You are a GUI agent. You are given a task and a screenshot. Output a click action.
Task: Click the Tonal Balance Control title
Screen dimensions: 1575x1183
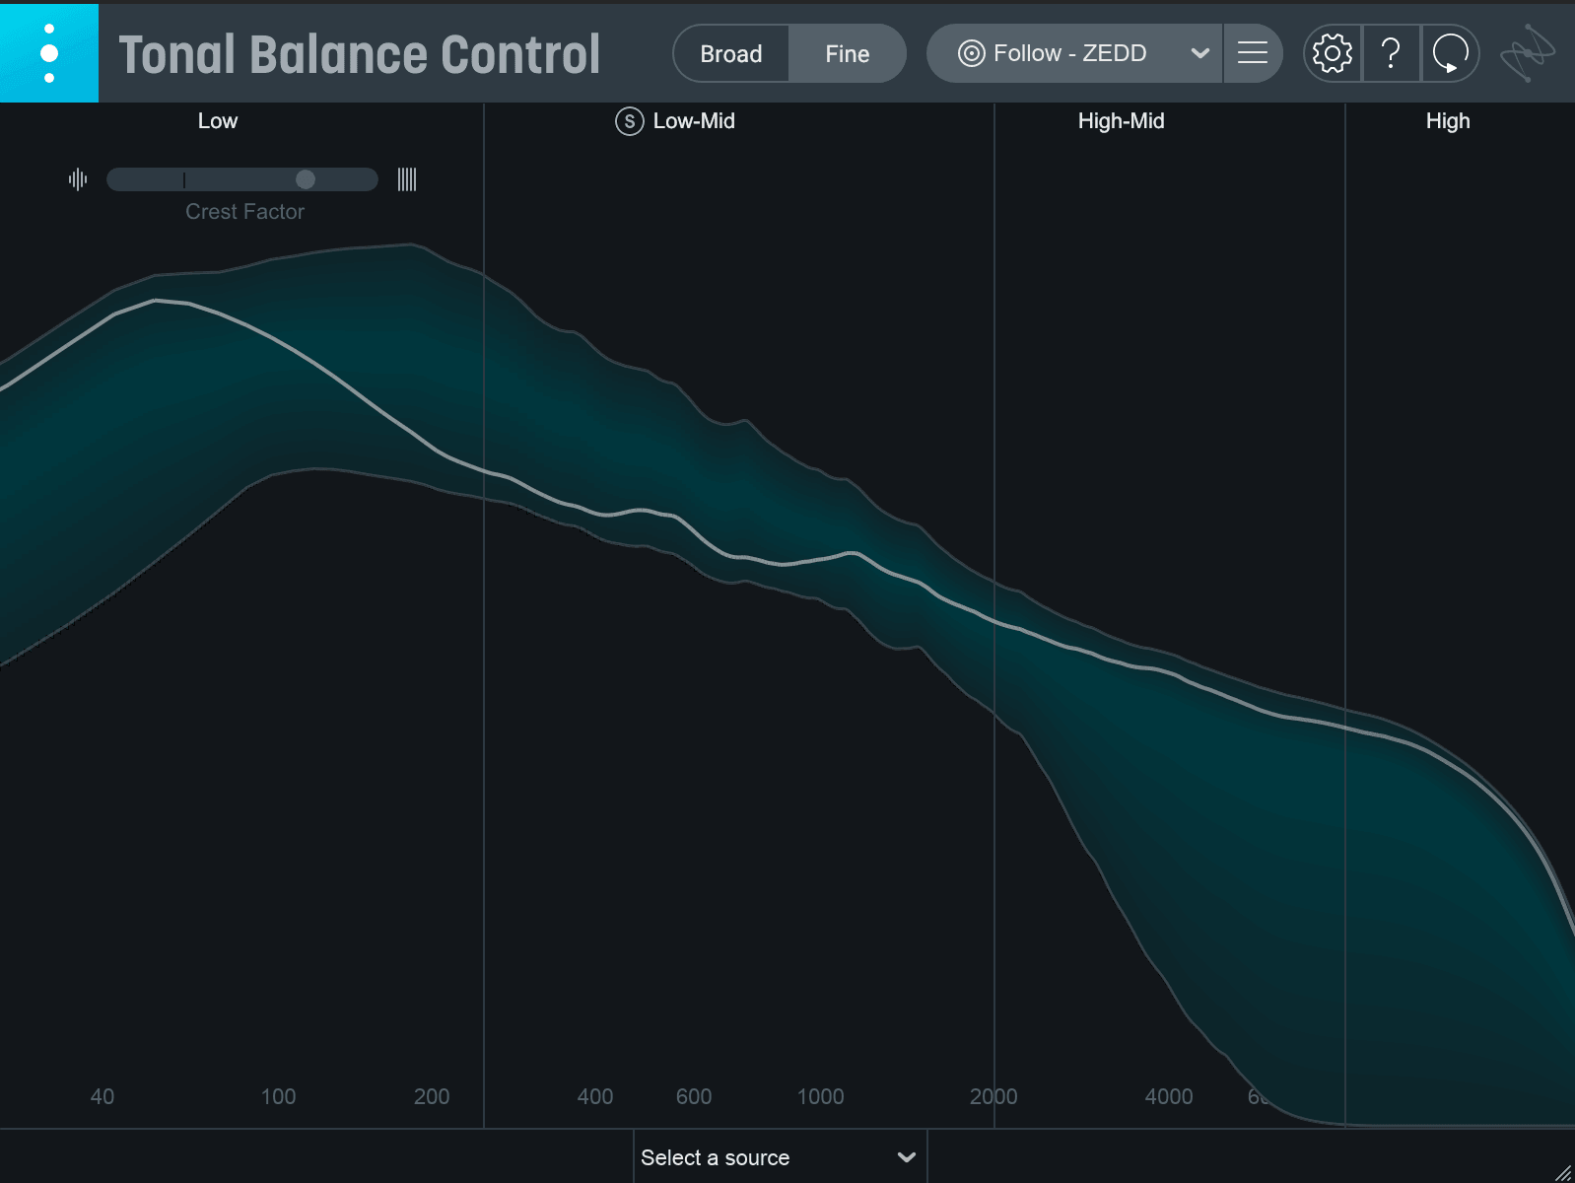pos(359,54)
